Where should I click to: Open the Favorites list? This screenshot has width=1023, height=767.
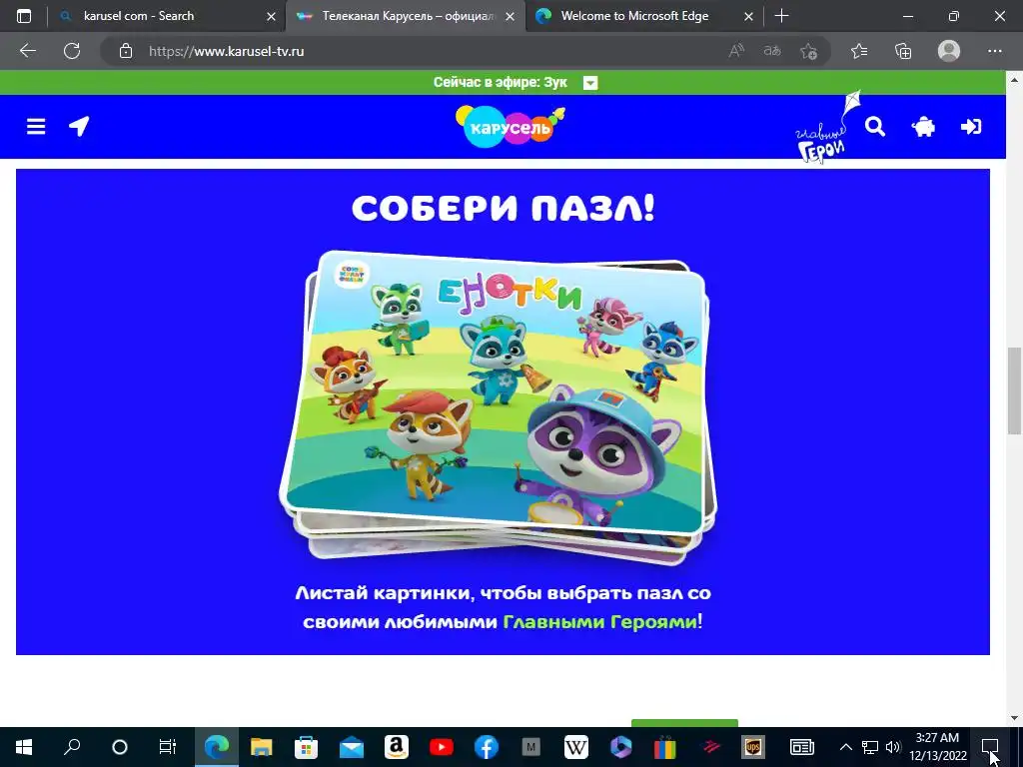(859, 51)
